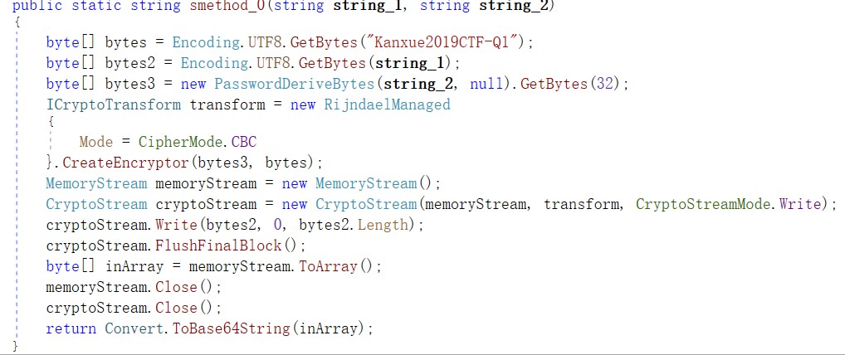Click the ToBase64String method call
This screenshot has height=355, width=845.
(232, 328)
